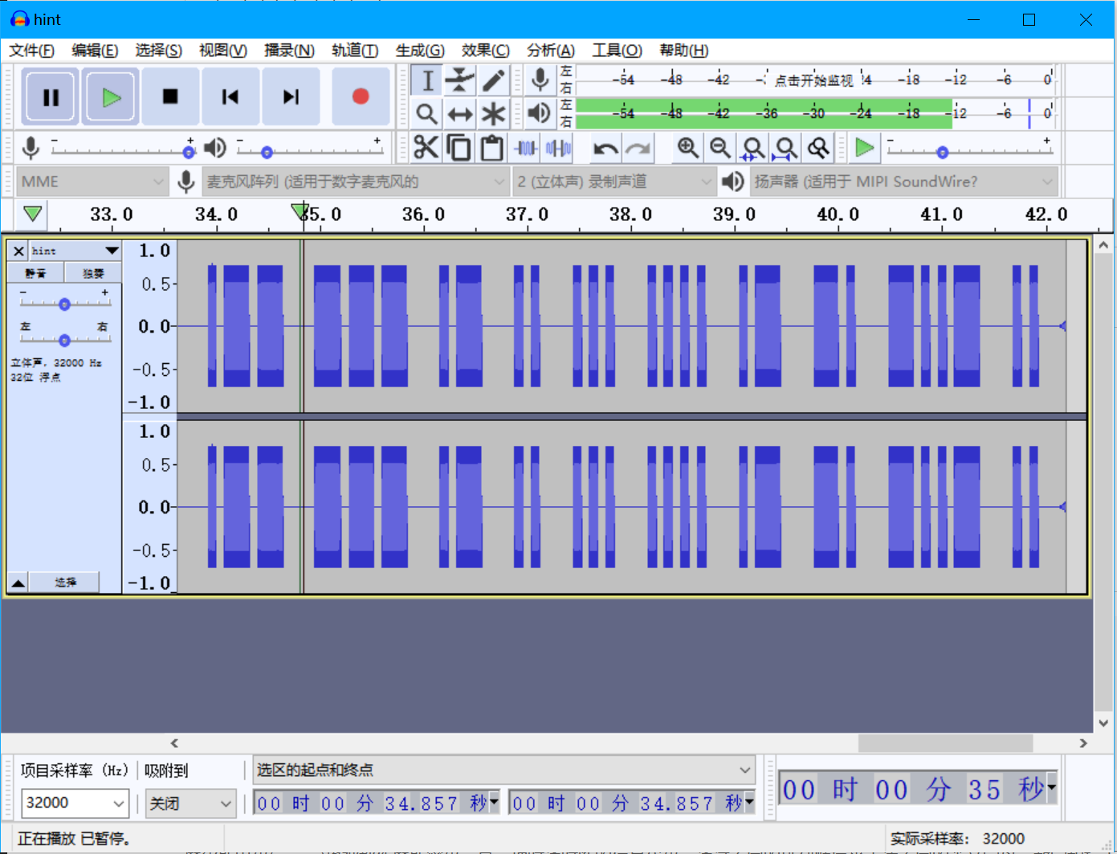Open the Edit menu
The width and height of the screenshot is (1117, 854).
(95, 51)
